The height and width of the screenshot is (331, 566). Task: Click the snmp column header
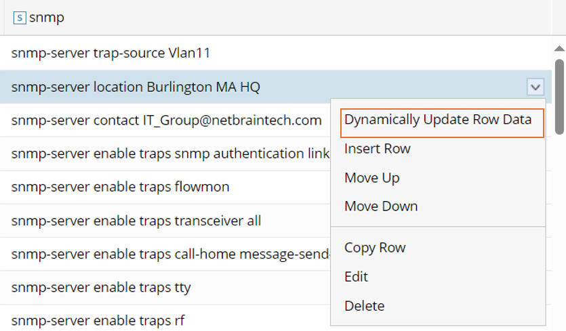tap(271, 18)
